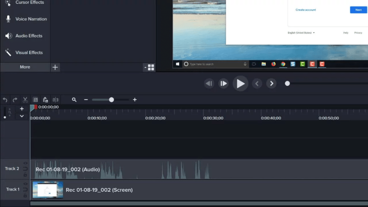Toggle the lock on Track 1

(x=26, y=195)
